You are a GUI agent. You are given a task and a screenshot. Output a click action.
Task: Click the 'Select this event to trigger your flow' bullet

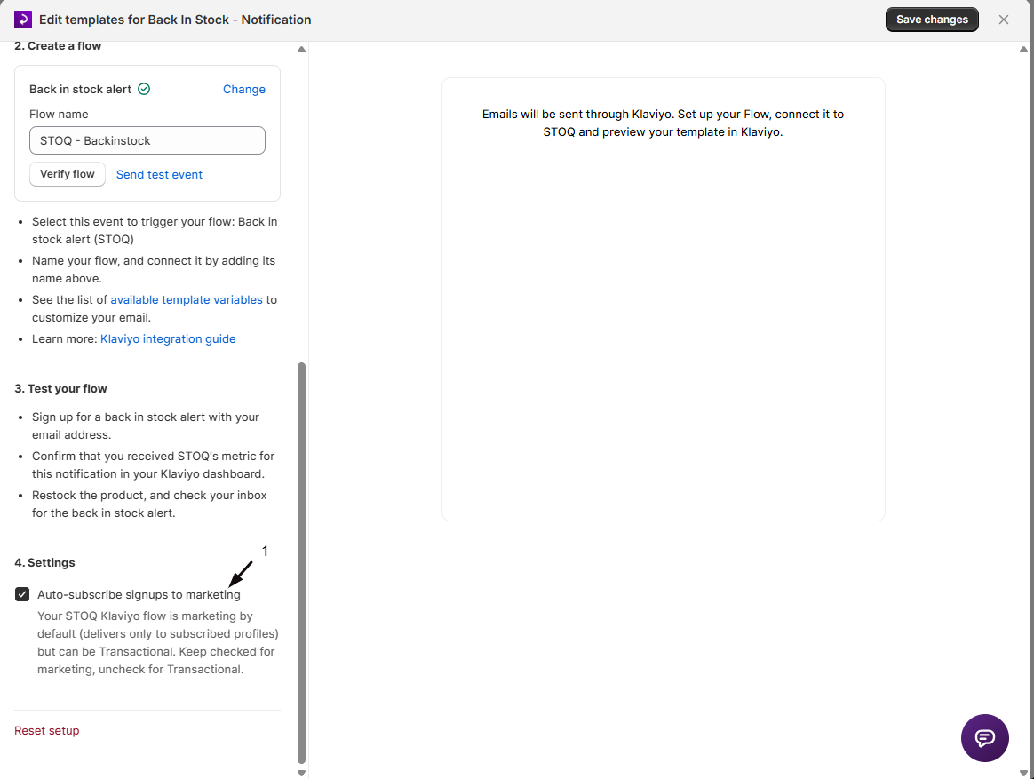click(x=155, y=230)
